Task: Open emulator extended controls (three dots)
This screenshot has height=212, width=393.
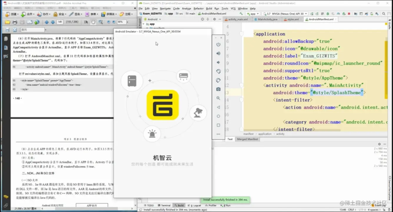Action: click(218, 134)
